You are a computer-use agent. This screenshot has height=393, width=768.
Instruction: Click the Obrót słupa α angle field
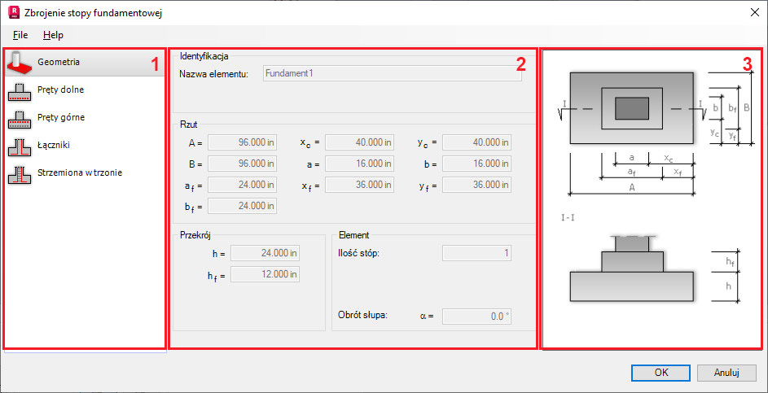click(x=476, y=317)
